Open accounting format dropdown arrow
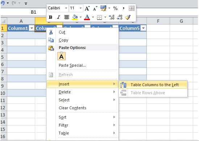 tap(109, 8)
